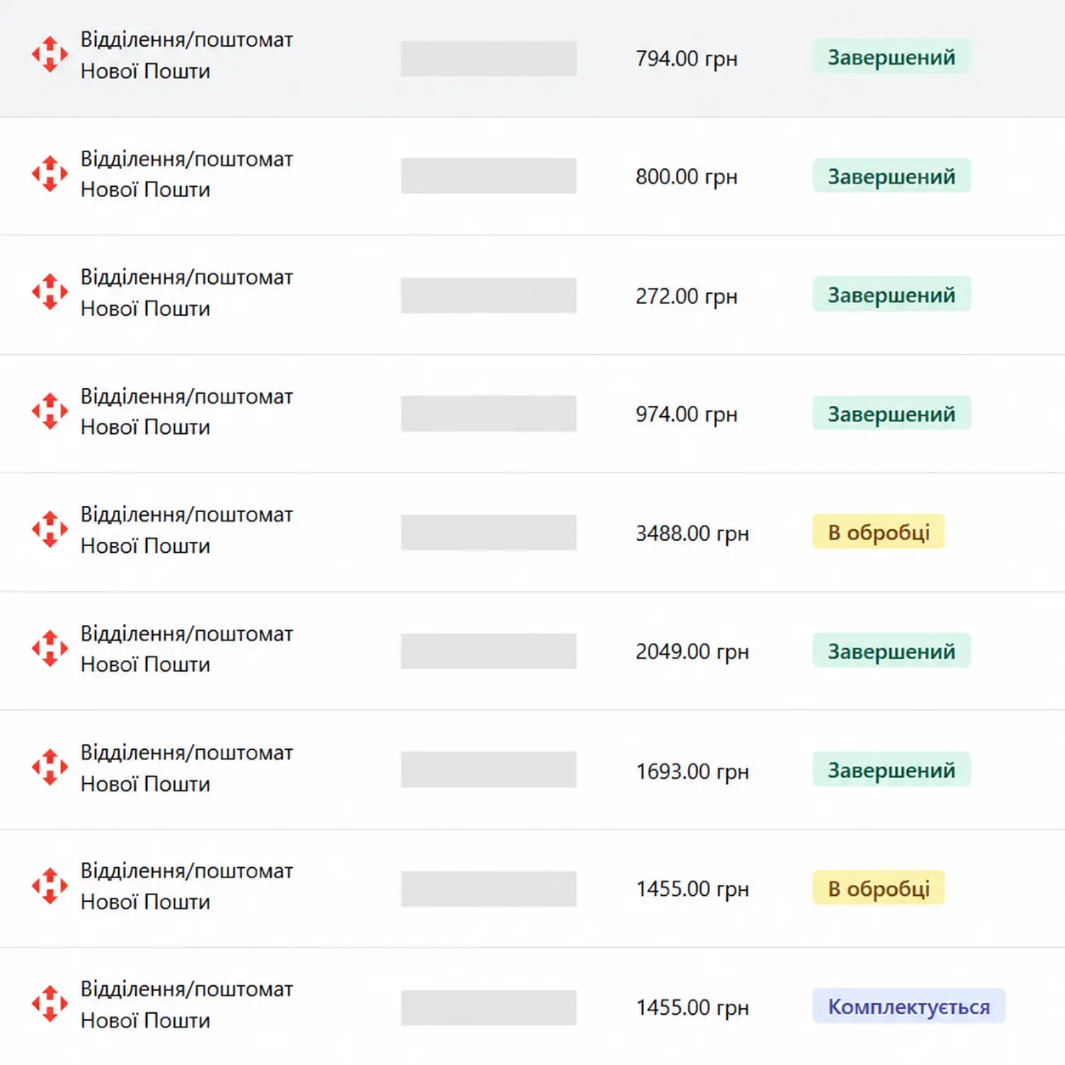This screenshot has height=1065, width=1065.
Task: Click Nova Poshta icon in 3488.00 грн row
Action: pyautogui.click(x=50, y=530)
